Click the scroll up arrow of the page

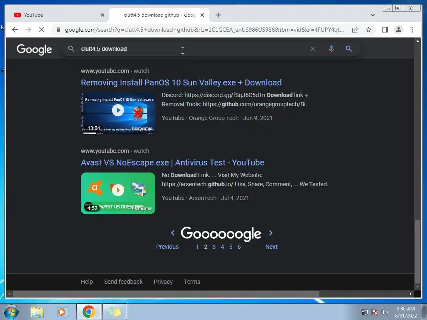(417, 41)
